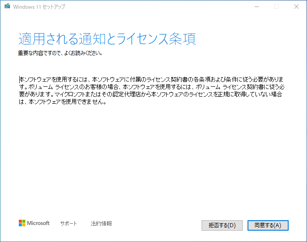Minimize the Windows 11 setup window

tap(257, 7)
